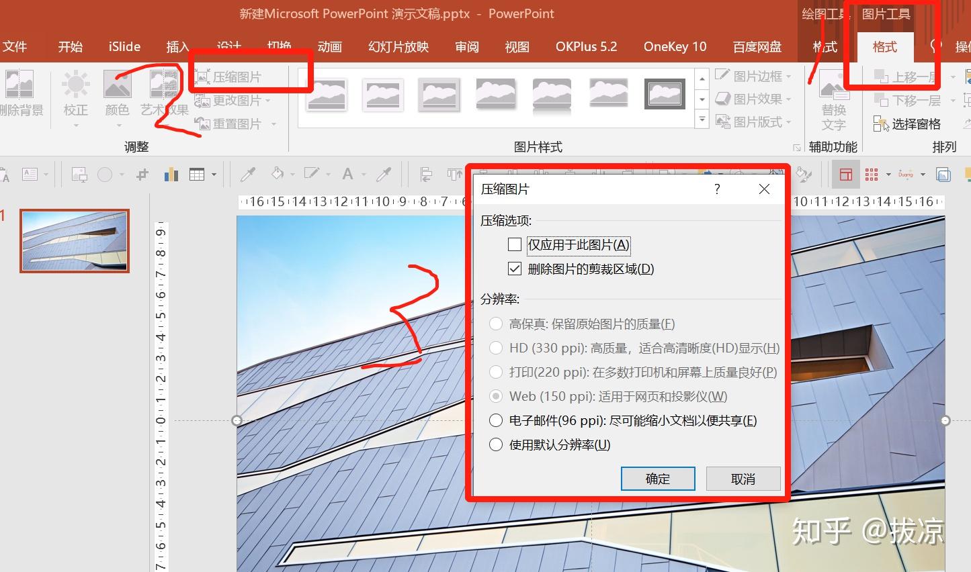Uncheck 删除图片的剪裁区域 checkbox
Viewport: 971px width, 572px height.
pos(515,269)
